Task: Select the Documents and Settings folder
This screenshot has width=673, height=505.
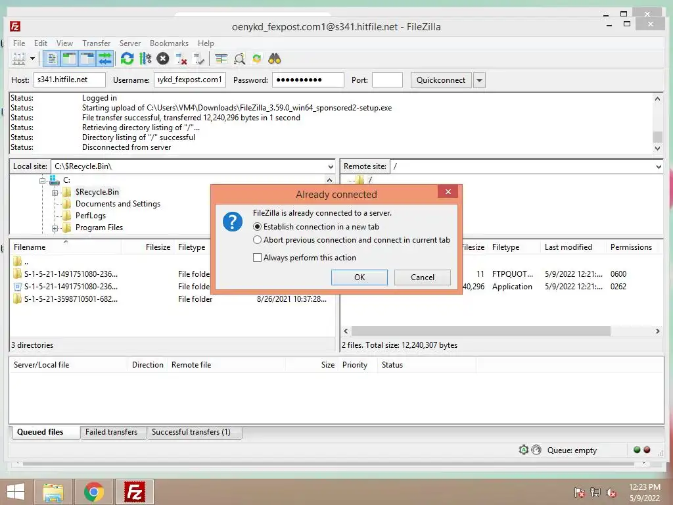Action: 118,204
